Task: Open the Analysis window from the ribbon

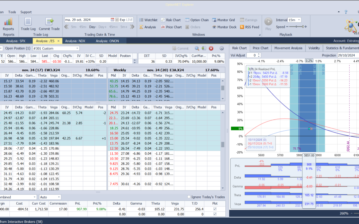Action: click(148, 27)
